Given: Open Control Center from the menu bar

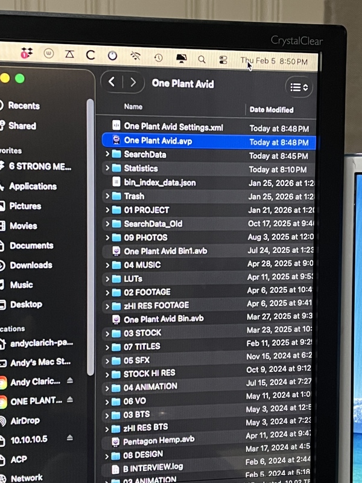Looking at the screenshot, I should [223, 60].
